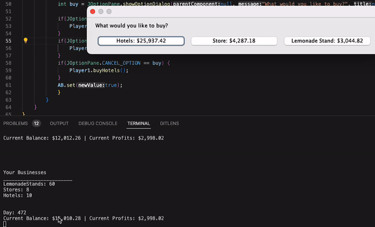Screen dimensions: 375x227
Task: Minimize the purchase dialog window
Action: coord(101,11)
